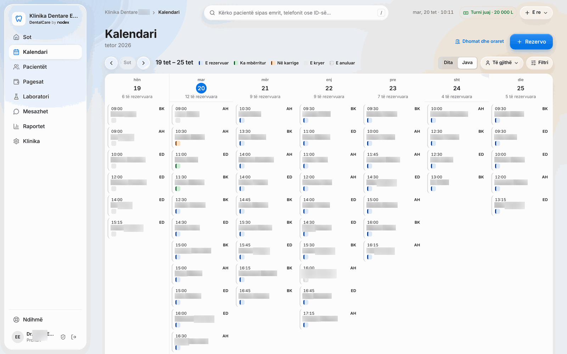Focus the patient search field
The height and width of the screenshot is (354, 567).
pyautogui.click(x=296, y=13)
